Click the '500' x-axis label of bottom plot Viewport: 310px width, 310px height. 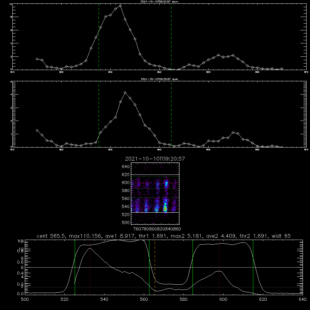(x=25, y=299)
